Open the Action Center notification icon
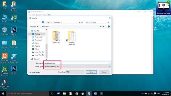Viewport: 171px width, 96px height. pyautogui.click(x=155, y=94)
